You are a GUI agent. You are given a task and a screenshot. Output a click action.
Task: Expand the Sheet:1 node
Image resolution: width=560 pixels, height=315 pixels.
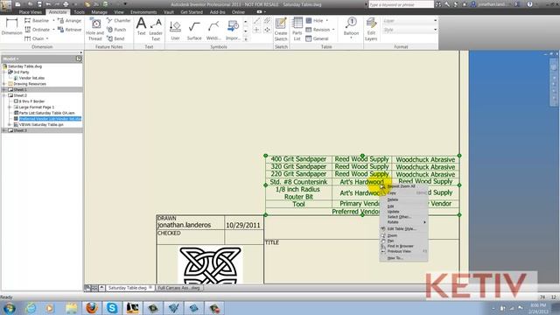pos(4,89)
